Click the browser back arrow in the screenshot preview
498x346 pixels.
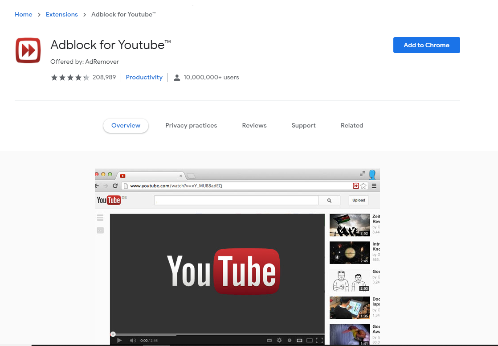97,186
